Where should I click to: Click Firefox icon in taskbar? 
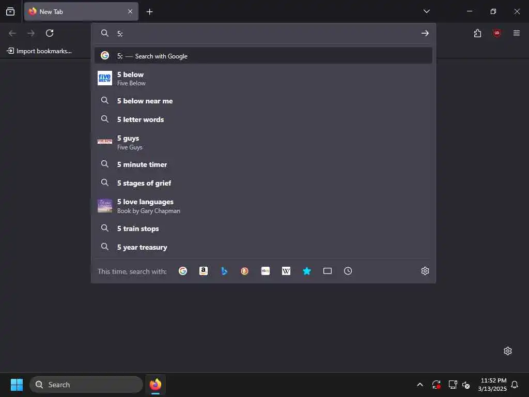tap(155, 385)
